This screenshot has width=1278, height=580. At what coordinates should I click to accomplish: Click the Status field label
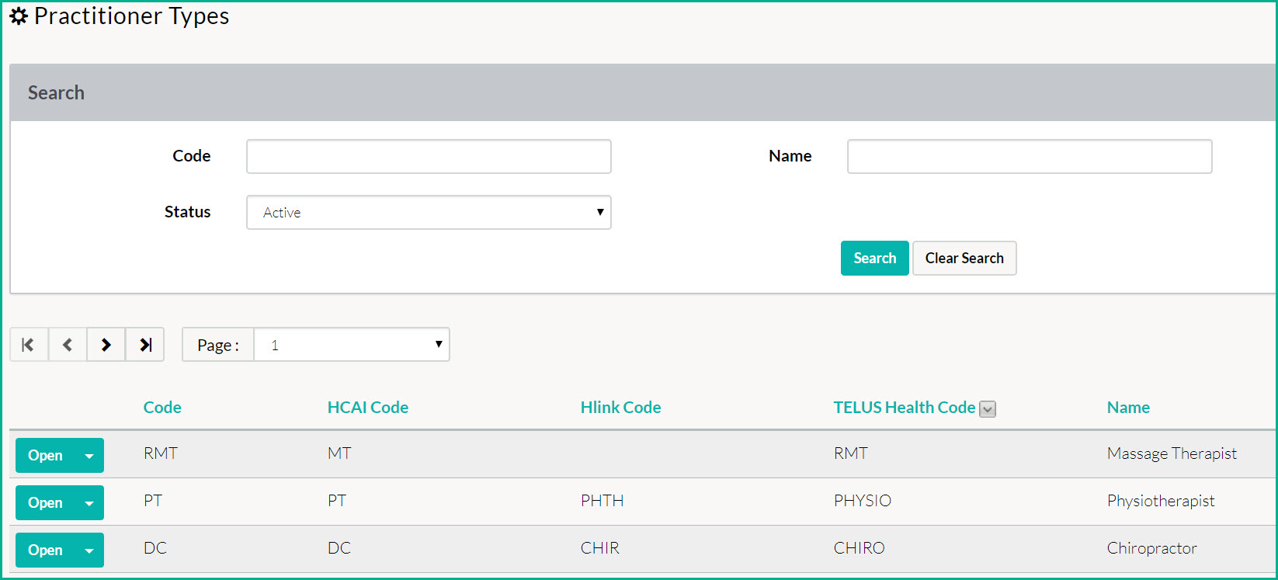click(187, 212)
